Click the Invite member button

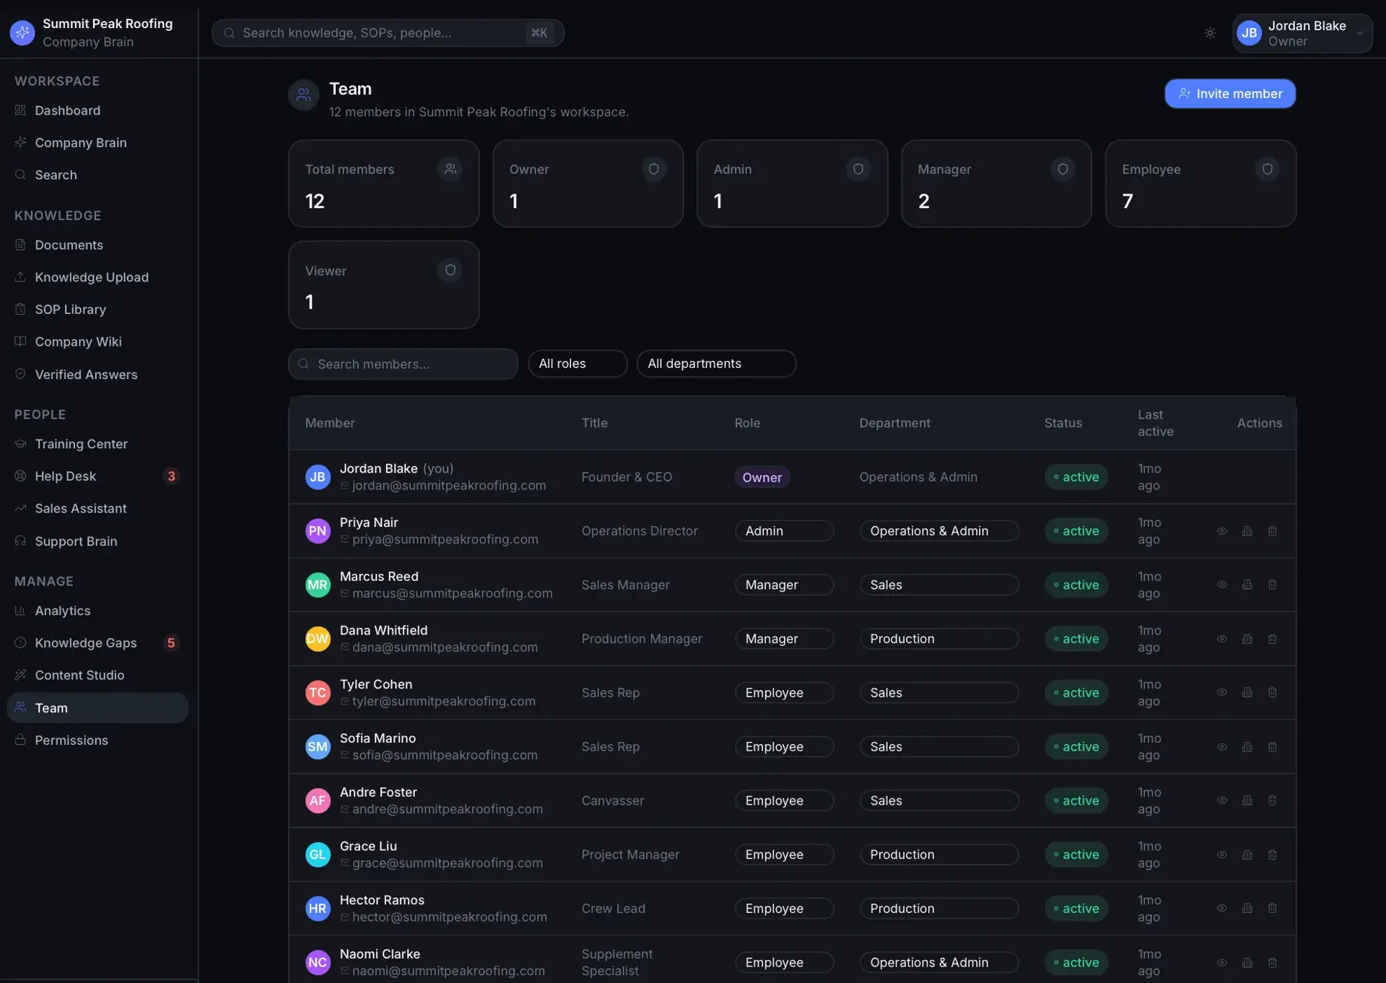(x=1230, y=94)
